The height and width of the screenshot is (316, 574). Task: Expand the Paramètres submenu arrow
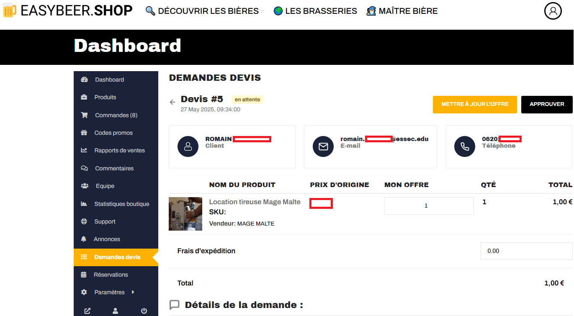[x=133, y=292]
